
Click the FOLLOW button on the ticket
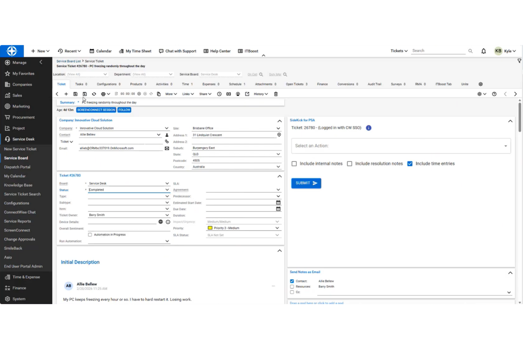124,110
